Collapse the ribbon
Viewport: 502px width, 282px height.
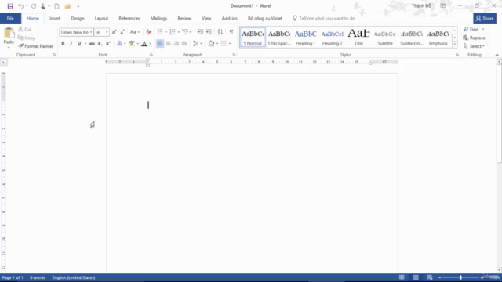pos(497,55)
